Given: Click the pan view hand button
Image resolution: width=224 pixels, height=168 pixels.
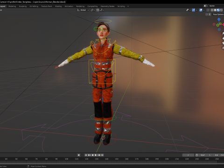Looking at the screenshot, I should 223,38.
